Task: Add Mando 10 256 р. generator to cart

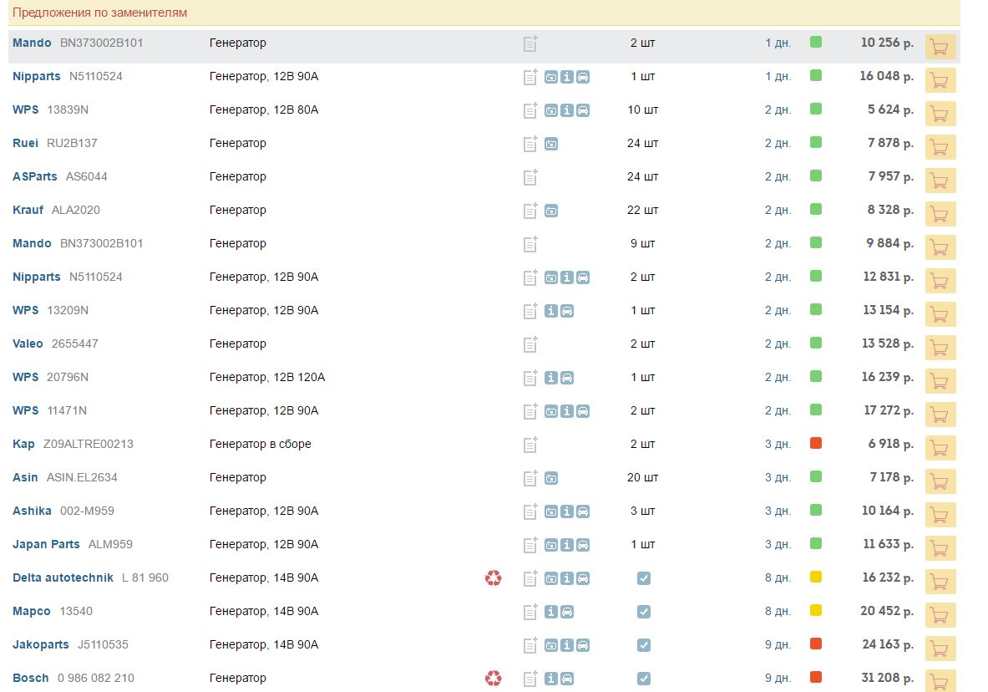Action: [940, 48]
